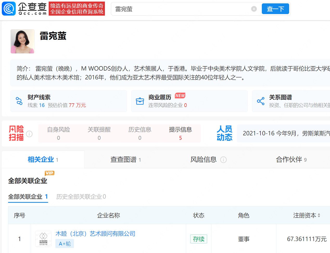Click the 67.361111万元 registered capital cell
Image resolution: width=330 pixels, height=253 pixels.
click(x=307, y=239)
